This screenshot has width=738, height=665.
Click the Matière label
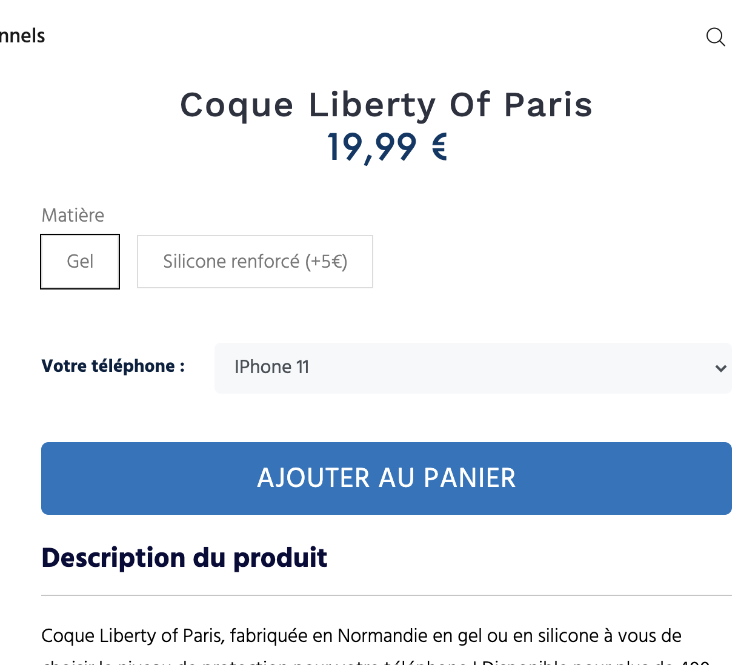pos(73,216)
